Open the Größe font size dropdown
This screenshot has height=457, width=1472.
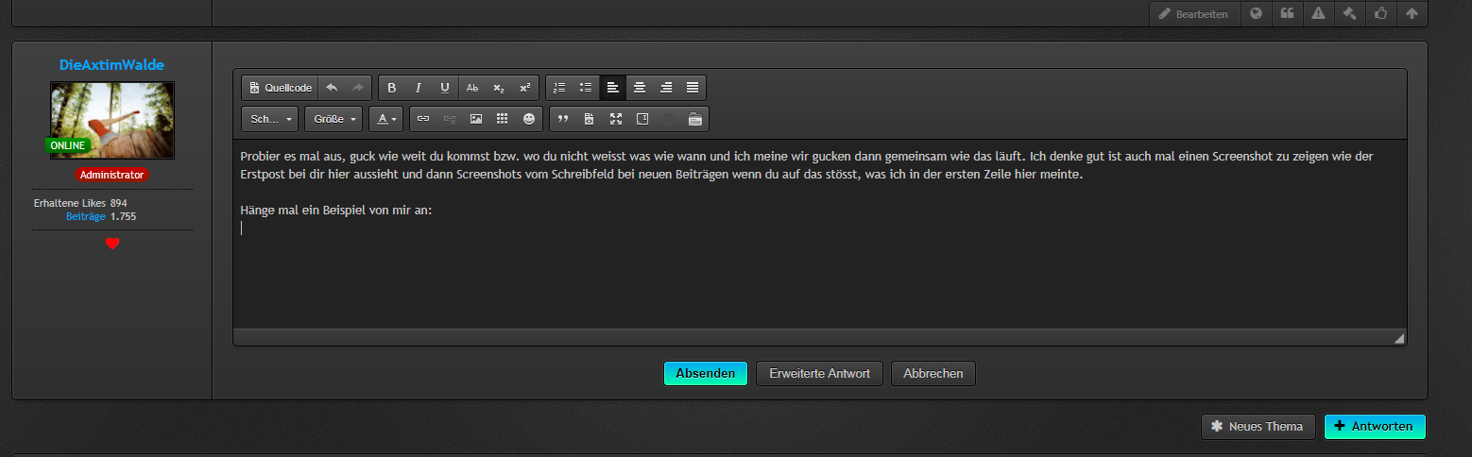point(334,119)
